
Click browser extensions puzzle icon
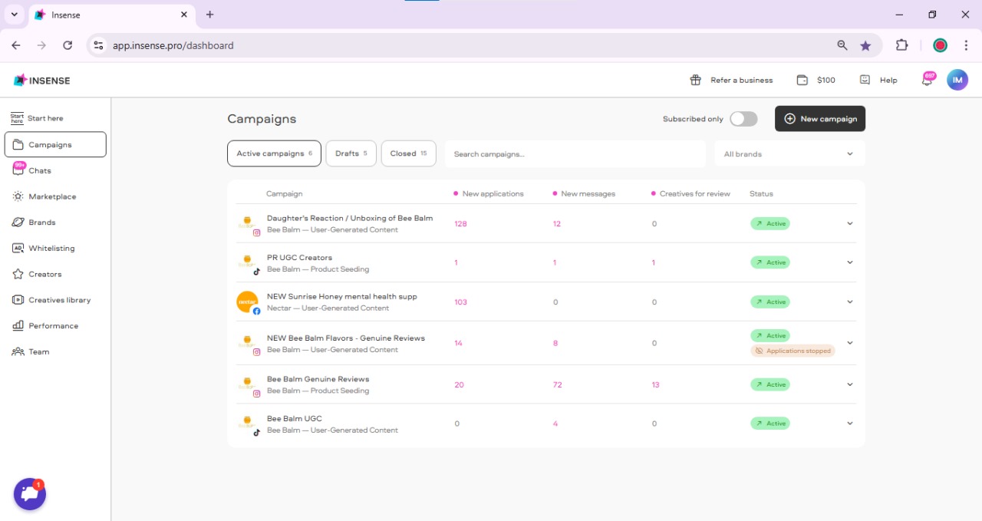[x=902, y=45]
